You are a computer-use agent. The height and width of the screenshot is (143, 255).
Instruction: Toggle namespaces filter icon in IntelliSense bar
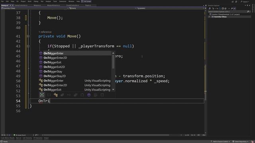coord(49,95)
